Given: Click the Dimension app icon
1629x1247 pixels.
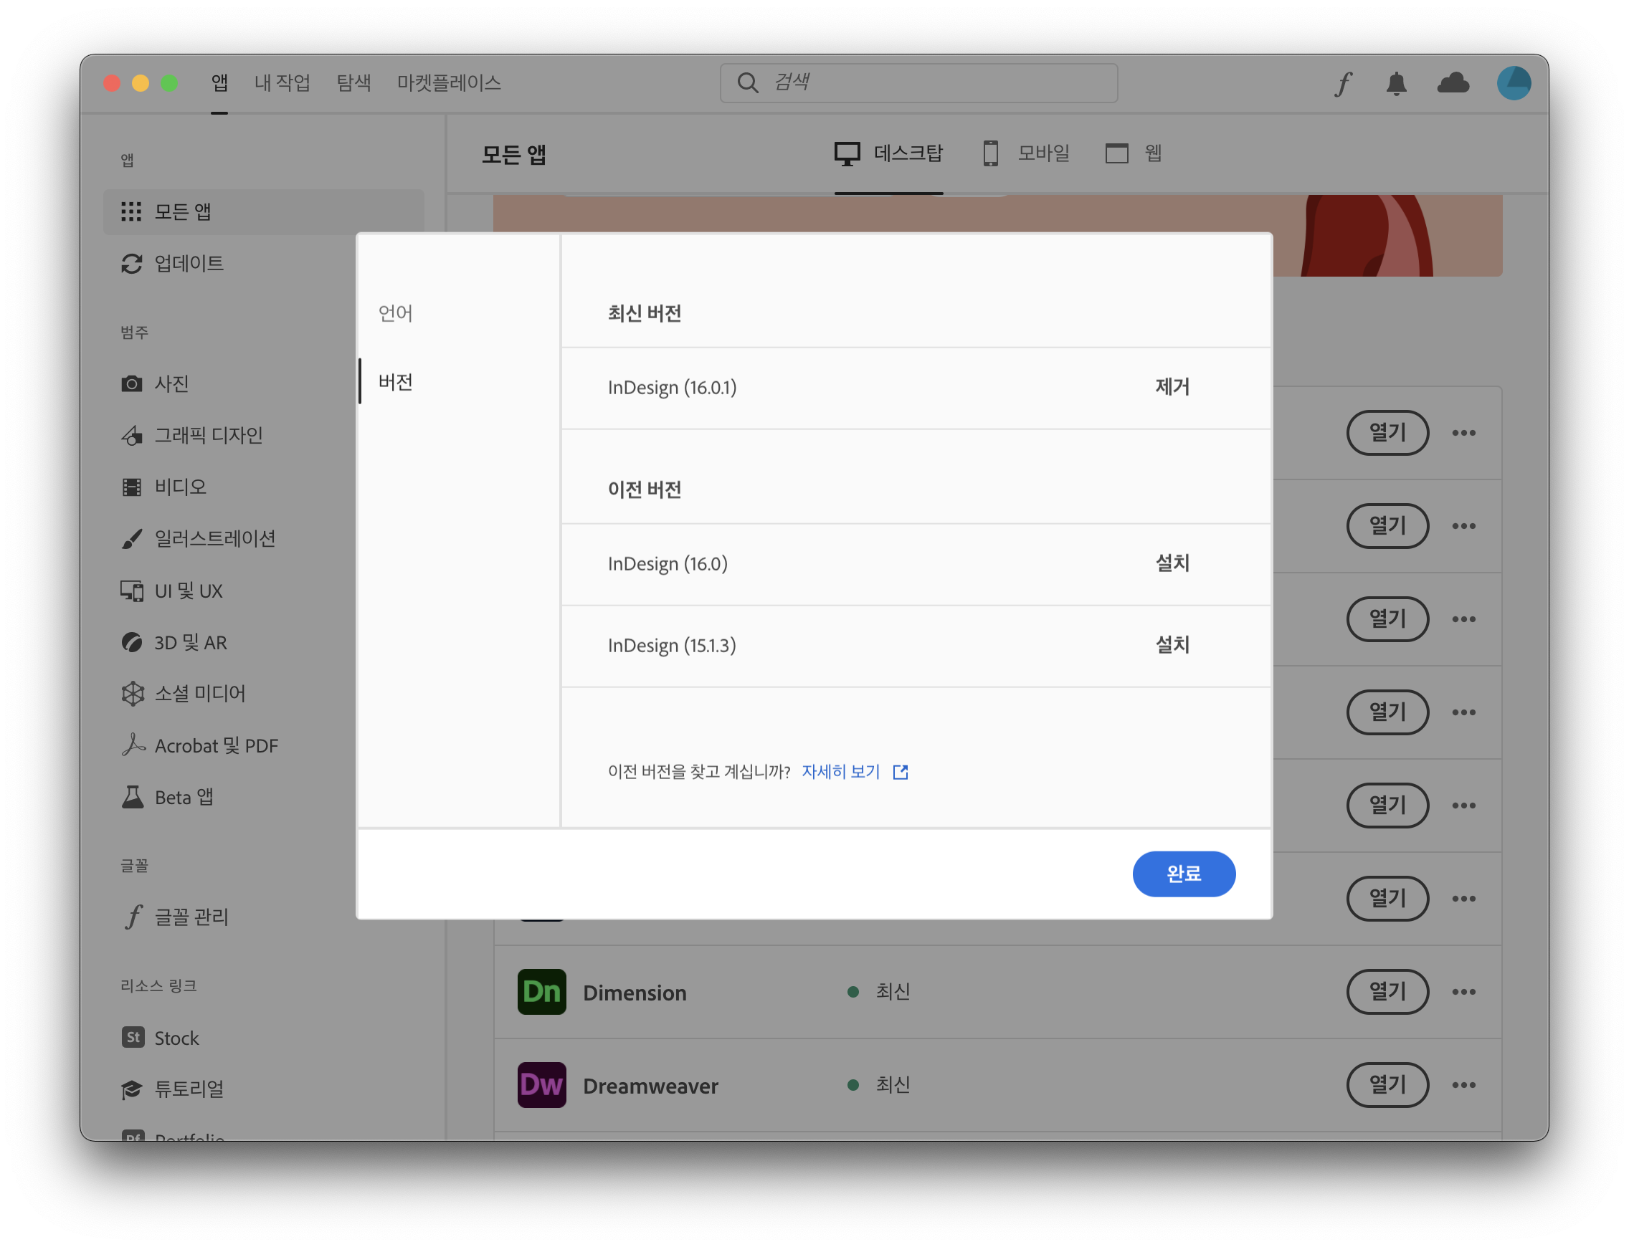Looking at the screenshot, I should coord(541,992).
